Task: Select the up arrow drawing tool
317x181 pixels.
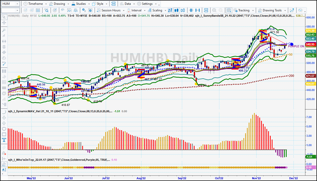Action: (4, 123)
